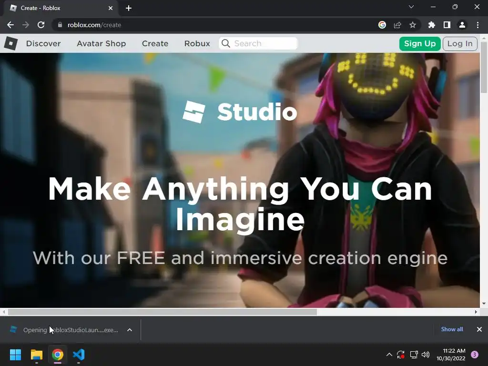Open File Explorer from taskbar
Screen dimensions: 488x366
click(36, 355)
